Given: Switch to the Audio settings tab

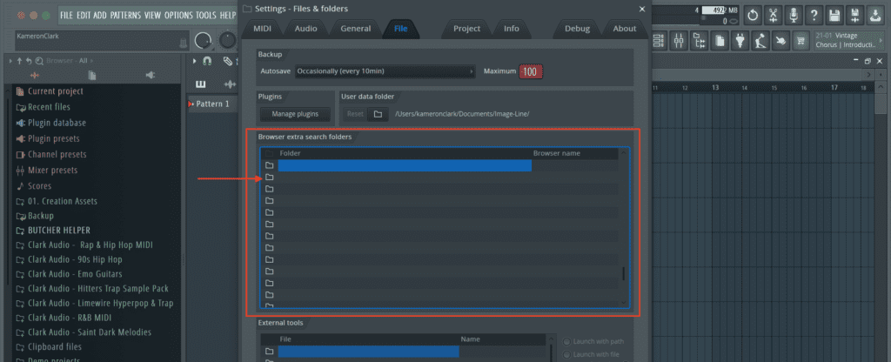Looking at the screenshot, I should tap(305, 29).
